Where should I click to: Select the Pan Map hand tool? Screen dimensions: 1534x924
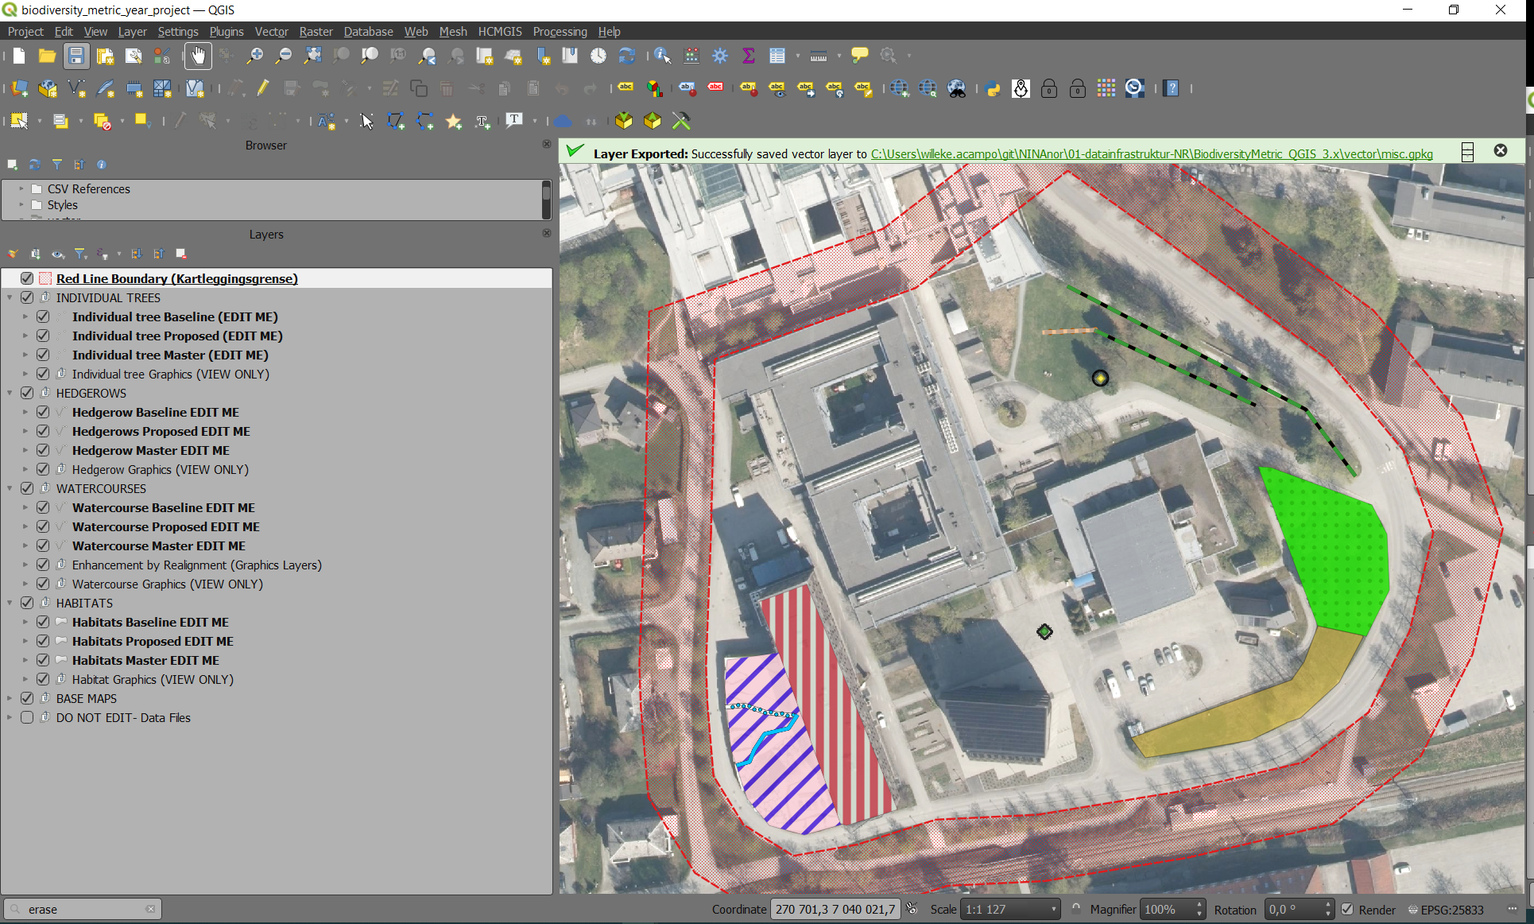coord(198,56)
